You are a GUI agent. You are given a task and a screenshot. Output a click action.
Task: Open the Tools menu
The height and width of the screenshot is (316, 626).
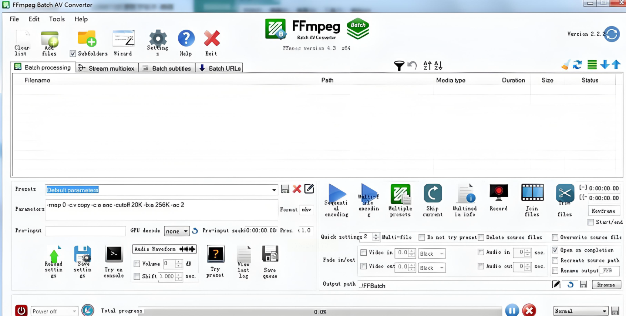(57, 19)
